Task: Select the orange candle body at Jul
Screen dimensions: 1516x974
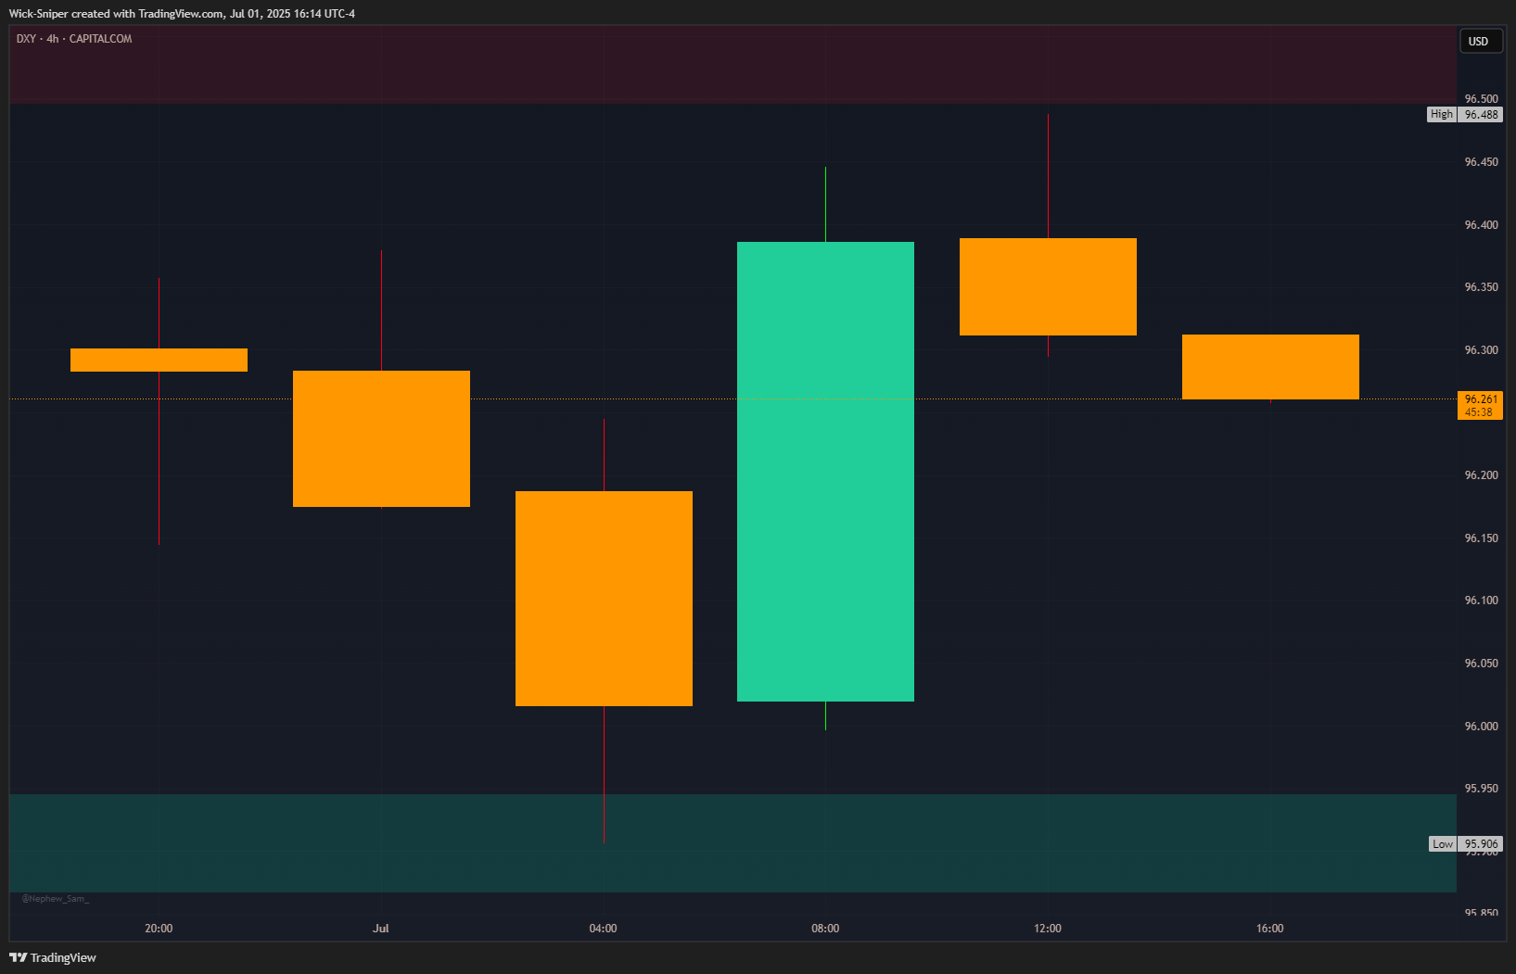Action: pos(381,438)
